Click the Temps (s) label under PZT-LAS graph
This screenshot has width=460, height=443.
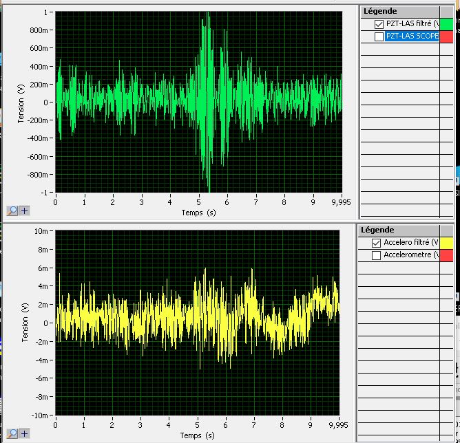click(x=198, y=213)
